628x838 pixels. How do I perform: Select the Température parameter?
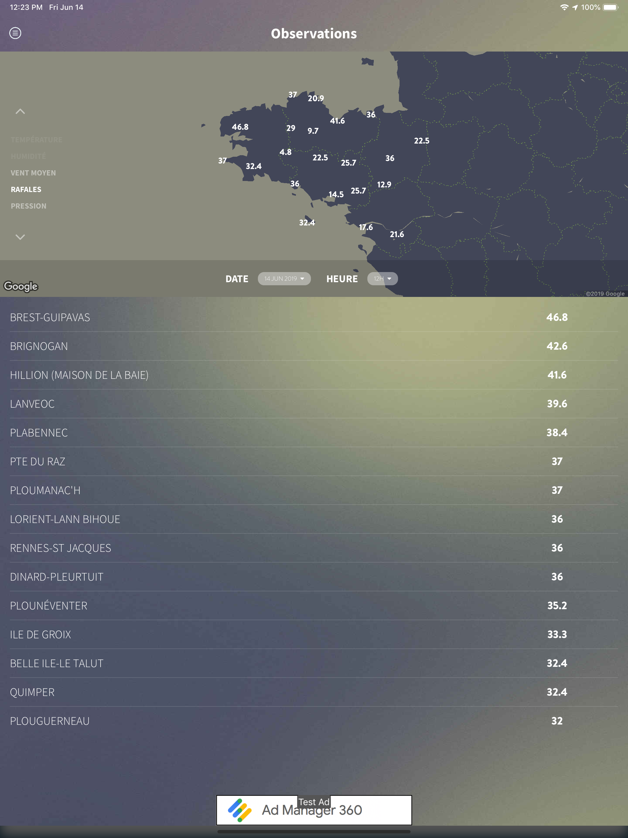36,140
